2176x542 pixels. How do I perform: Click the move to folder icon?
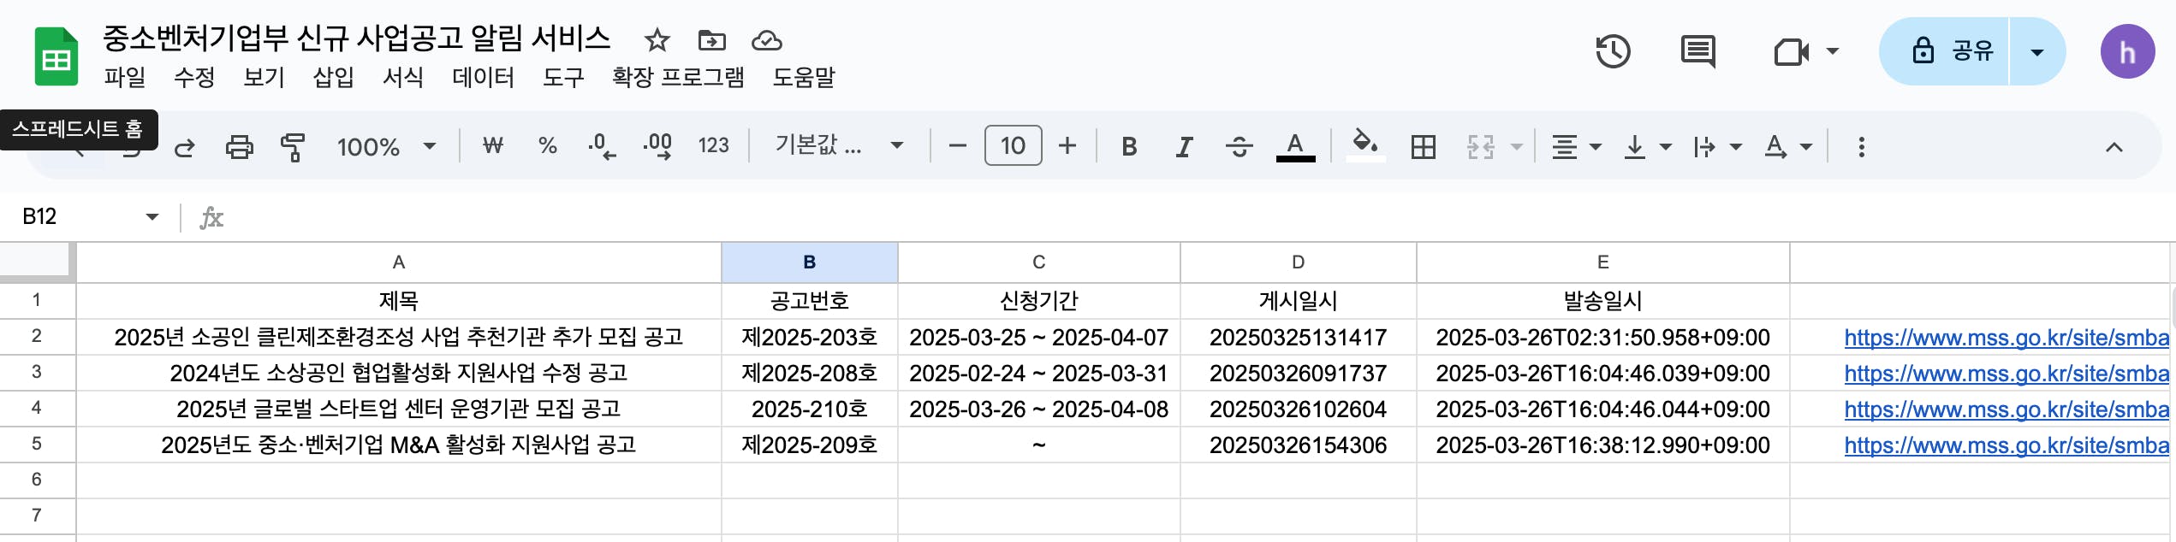(x=711, y=40)
